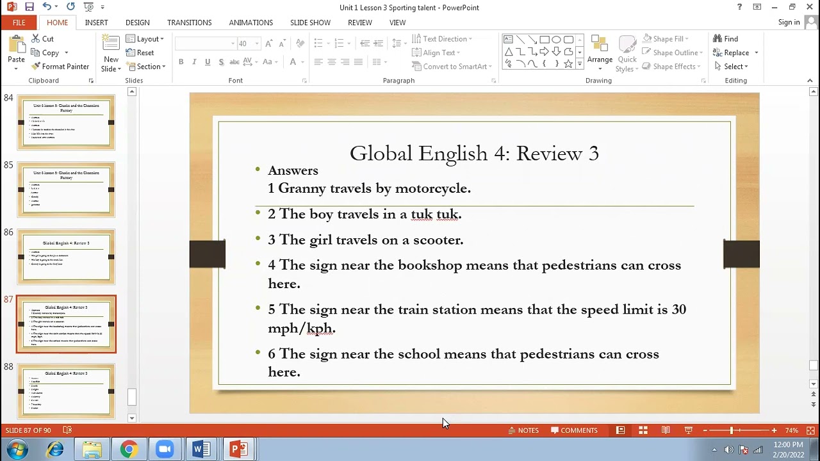820x461 pixels.
Task: Toggle Bold formatting
Action: pyautogui.click(x=181, y=62)
